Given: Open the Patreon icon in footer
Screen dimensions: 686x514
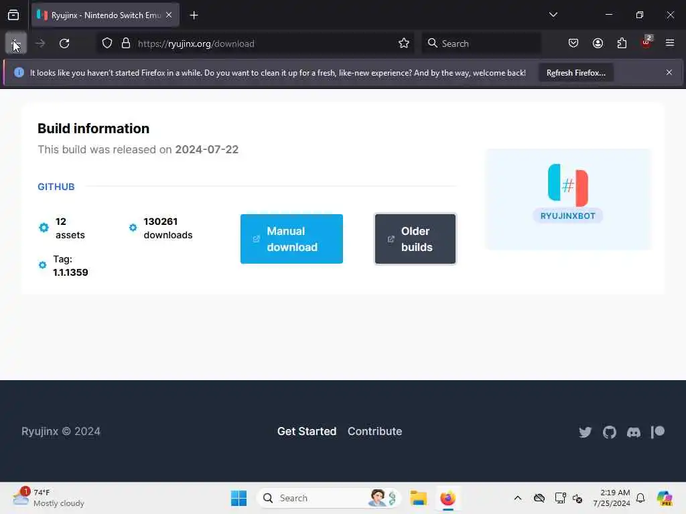Looking at the screenshot, I should click(658, 432).
